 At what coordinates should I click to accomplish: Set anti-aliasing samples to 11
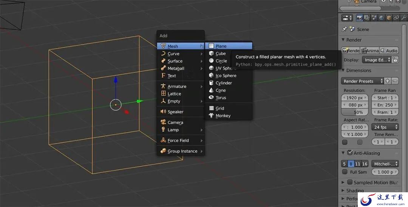point(358,164)
